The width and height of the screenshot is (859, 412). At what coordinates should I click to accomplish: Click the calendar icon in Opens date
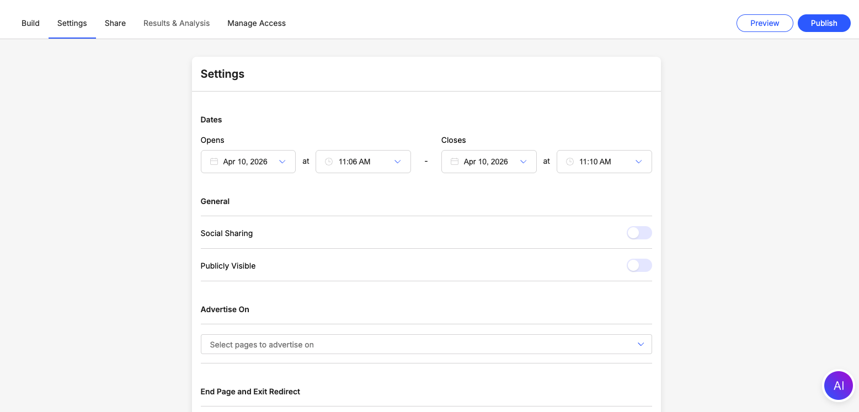(x=214, y=162)
